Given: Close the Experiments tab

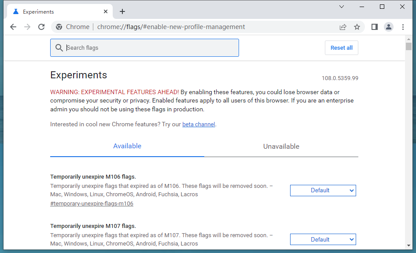Looking at the screenshot, I should click(x=106, y=11).
